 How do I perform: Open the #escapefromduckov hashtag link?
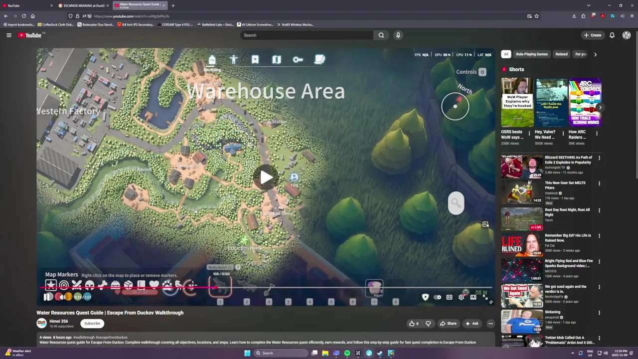click(x=112, y=338)
